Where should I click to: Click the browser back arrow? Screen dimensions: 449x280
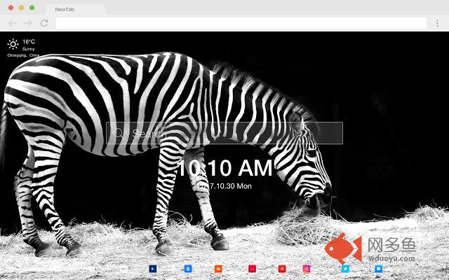[x=13, y=23]
